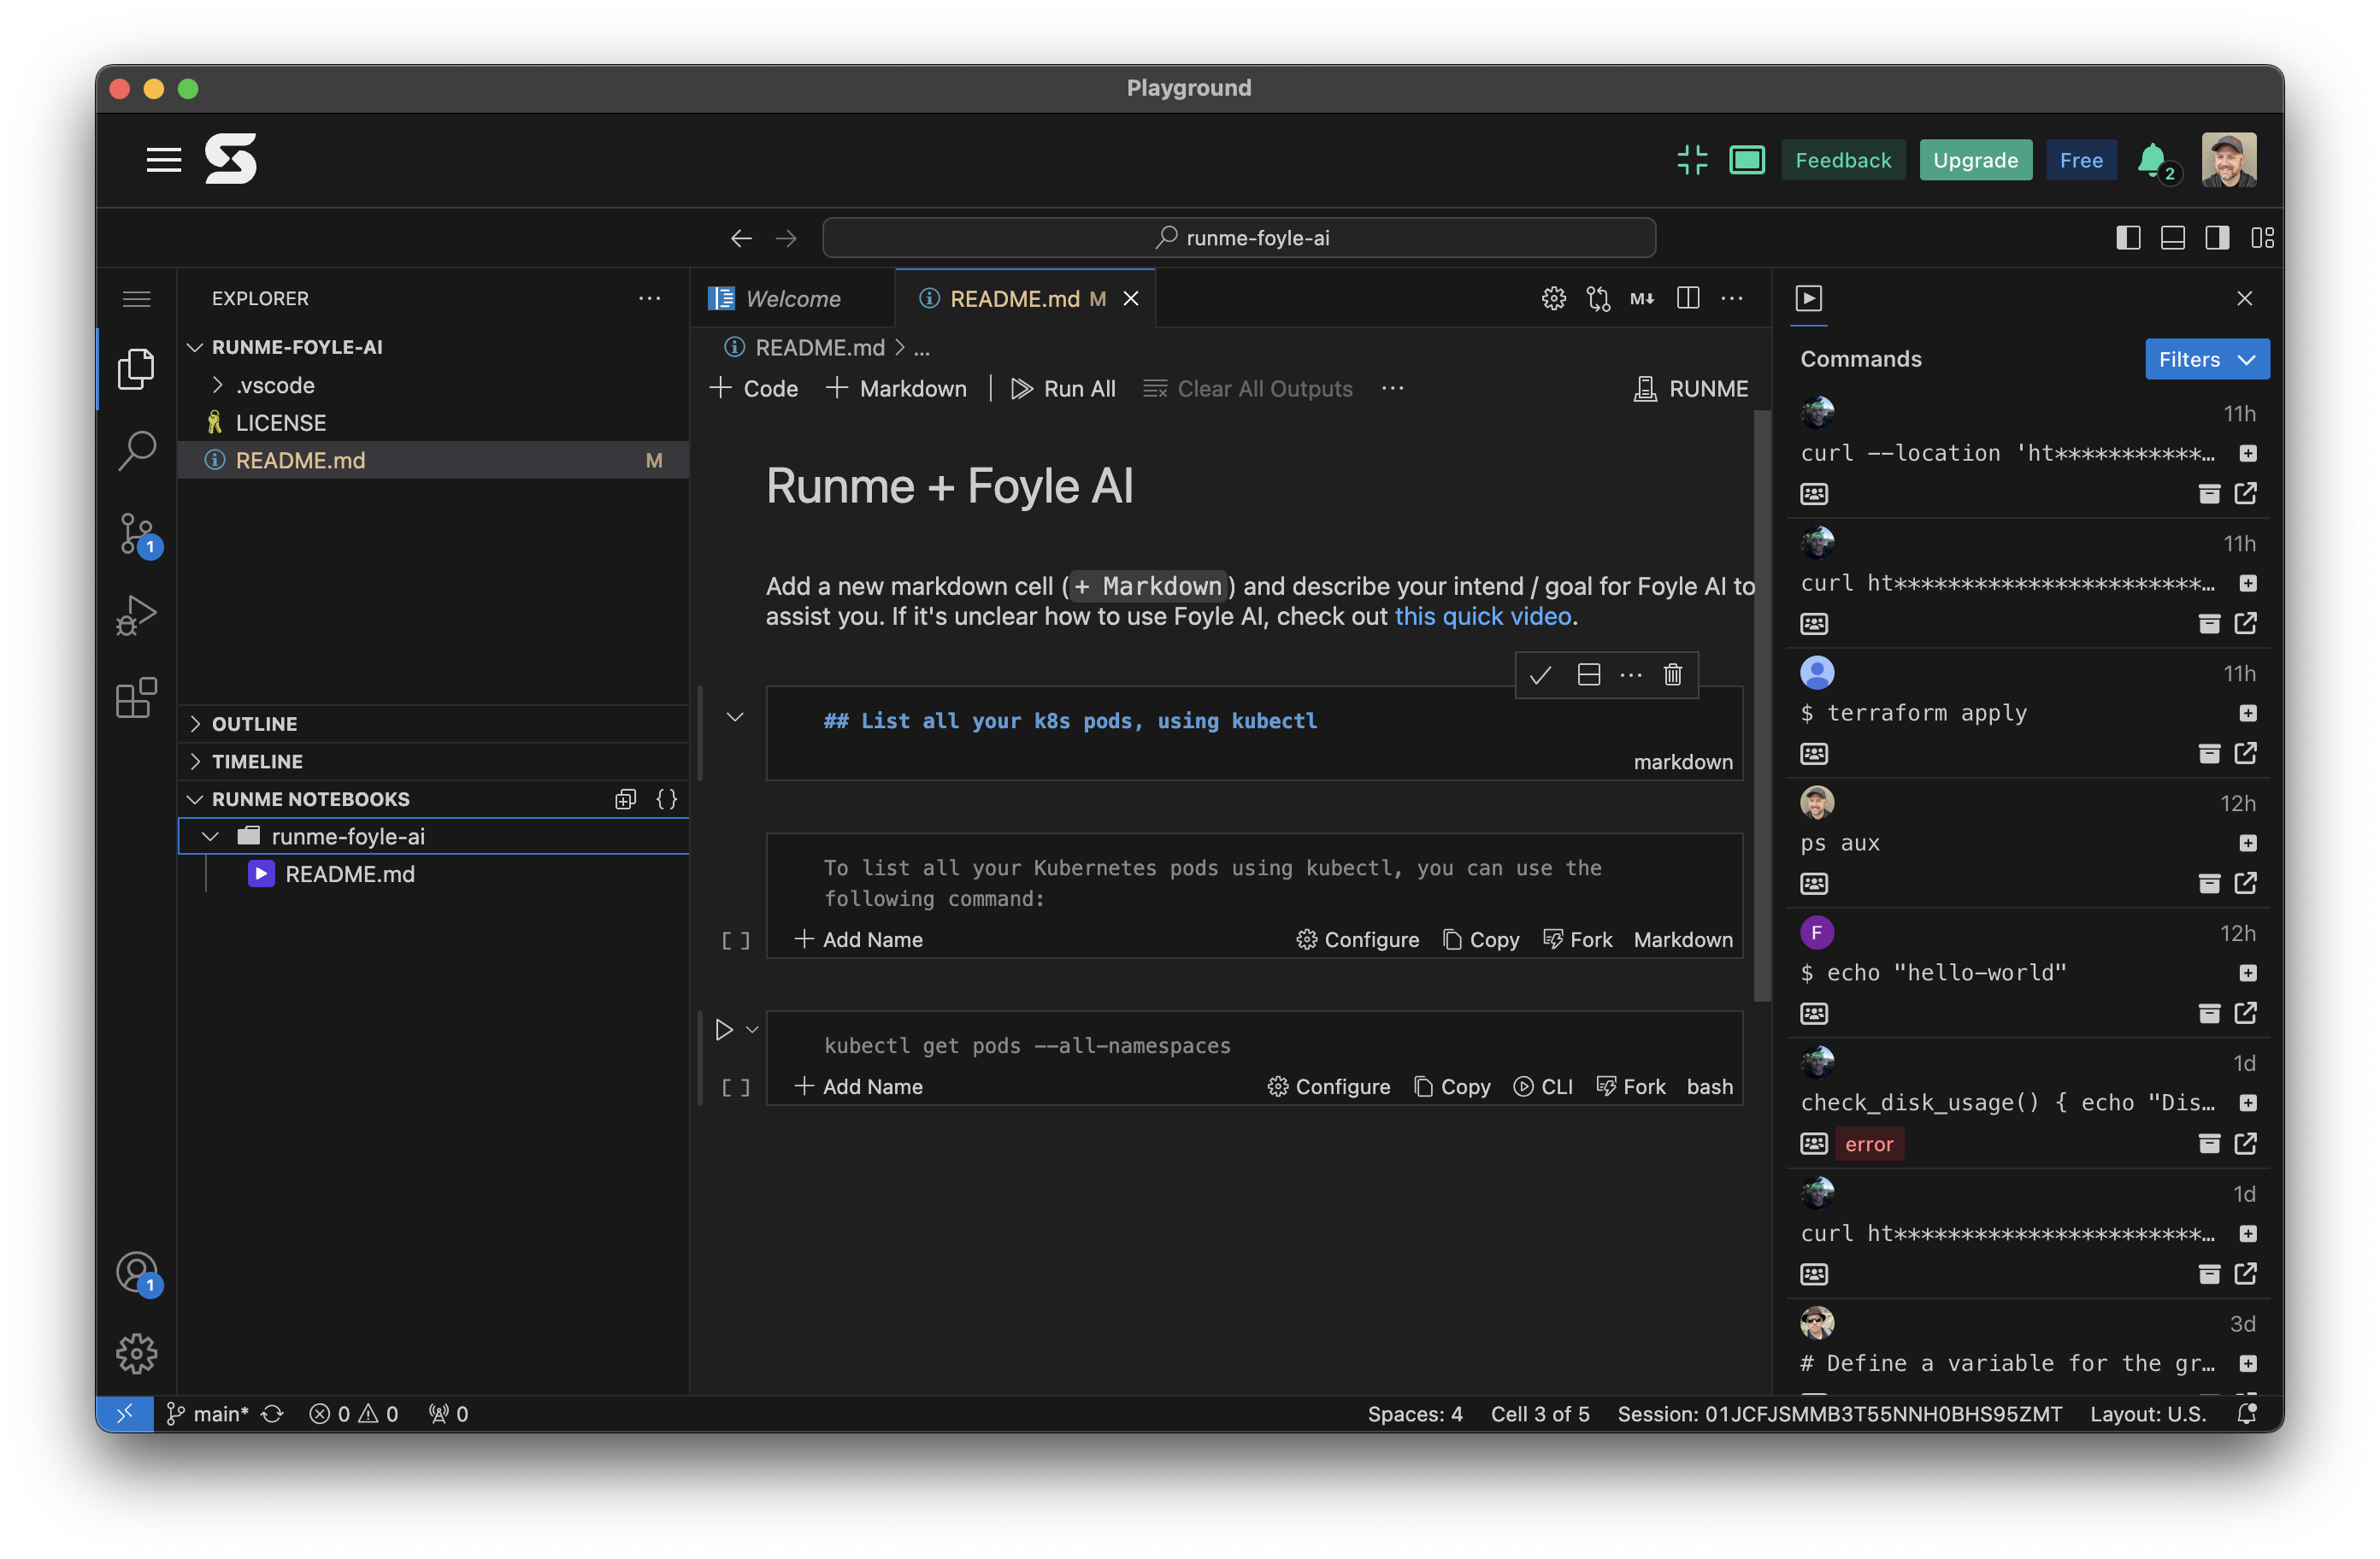Click the runme-foyle-ai search field
2380x1559 pixels.
click(1239, 238)
